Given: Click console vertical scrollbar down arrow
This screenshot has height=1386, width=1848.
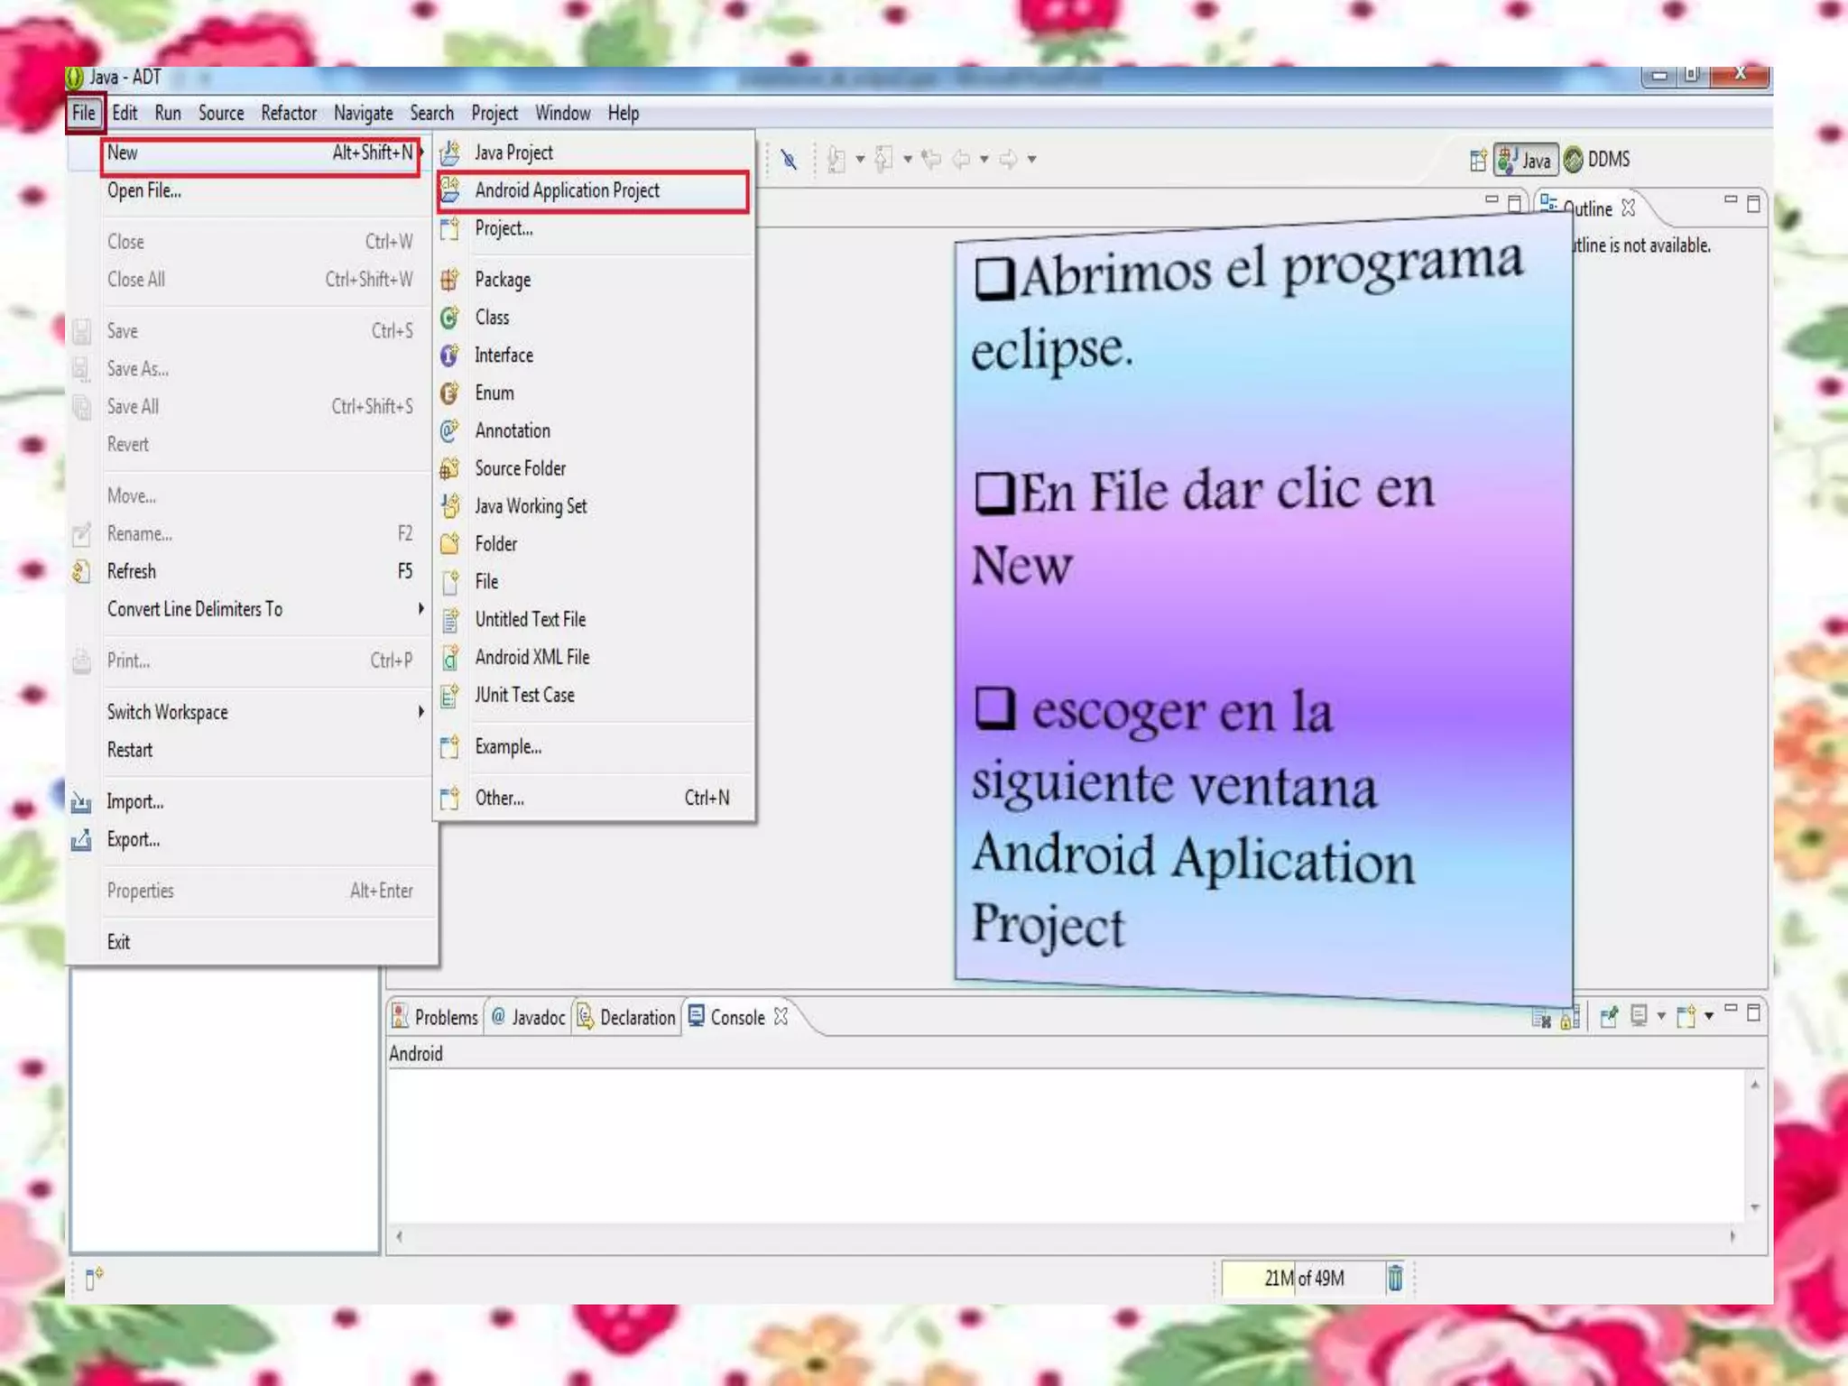Looking at the screenshot, I should point(1754,1207).
